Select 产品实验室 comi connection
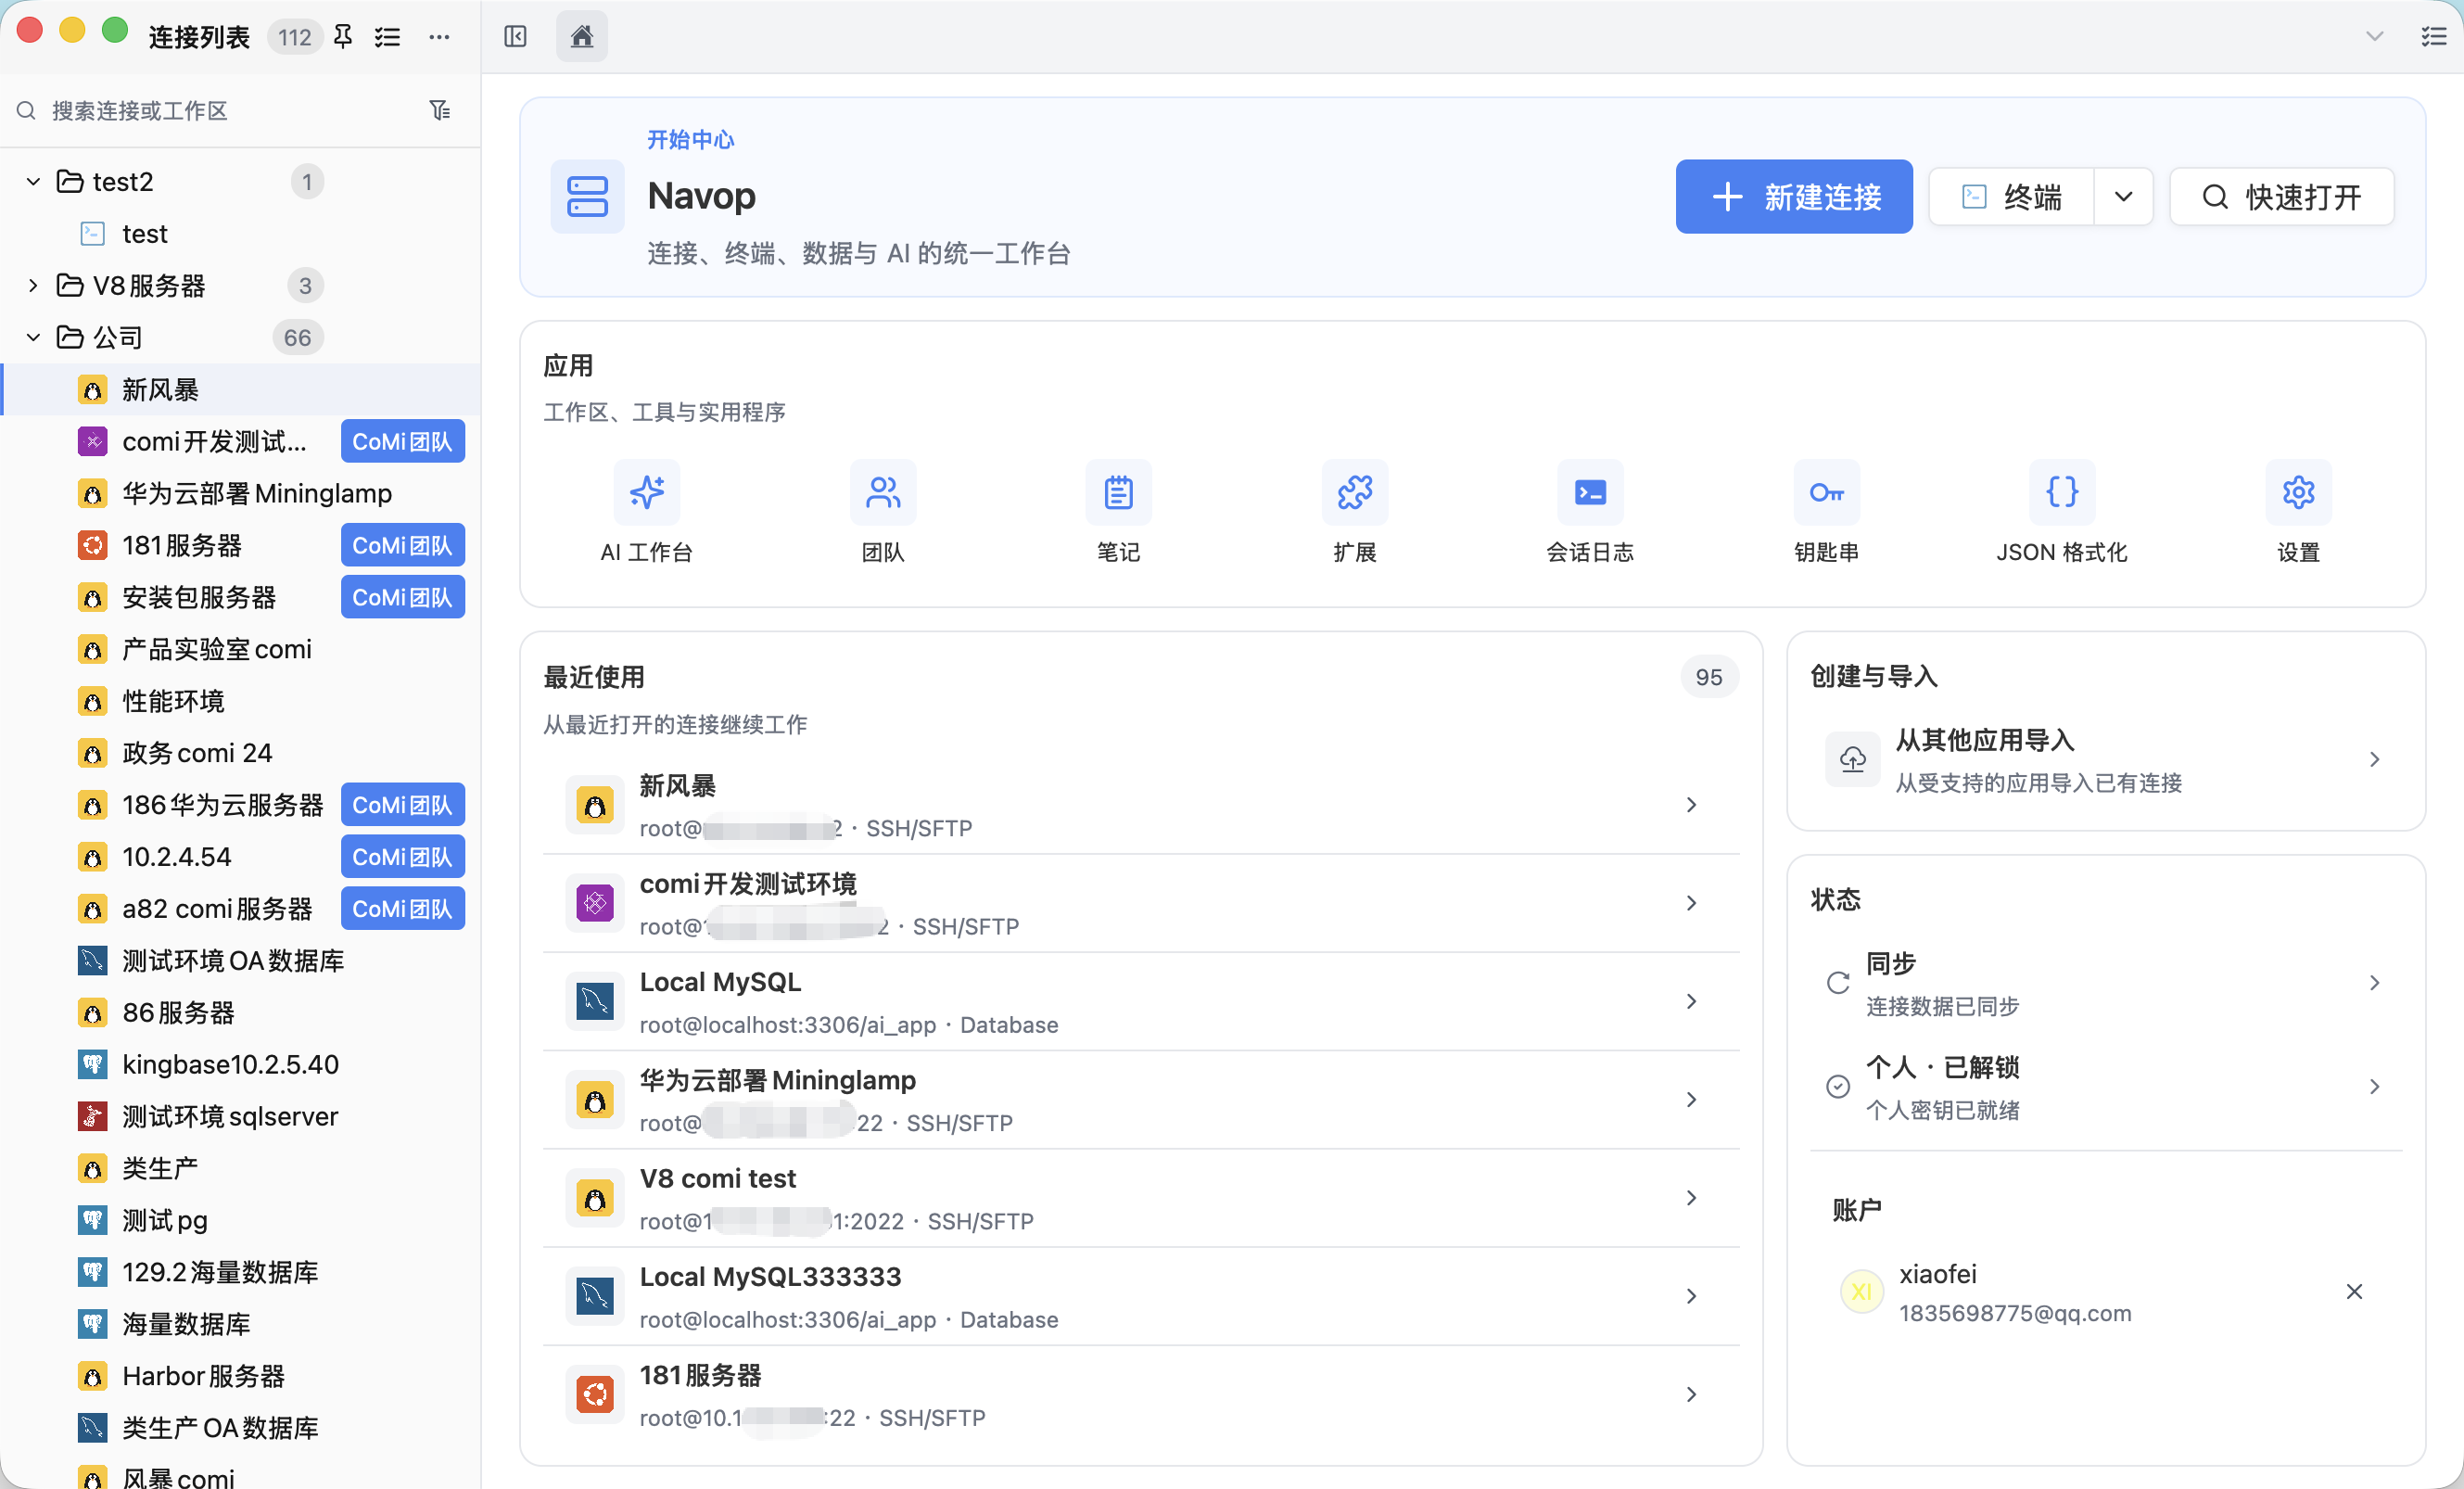This screenshot has width=2464, height=1489. tap(240, 650)
